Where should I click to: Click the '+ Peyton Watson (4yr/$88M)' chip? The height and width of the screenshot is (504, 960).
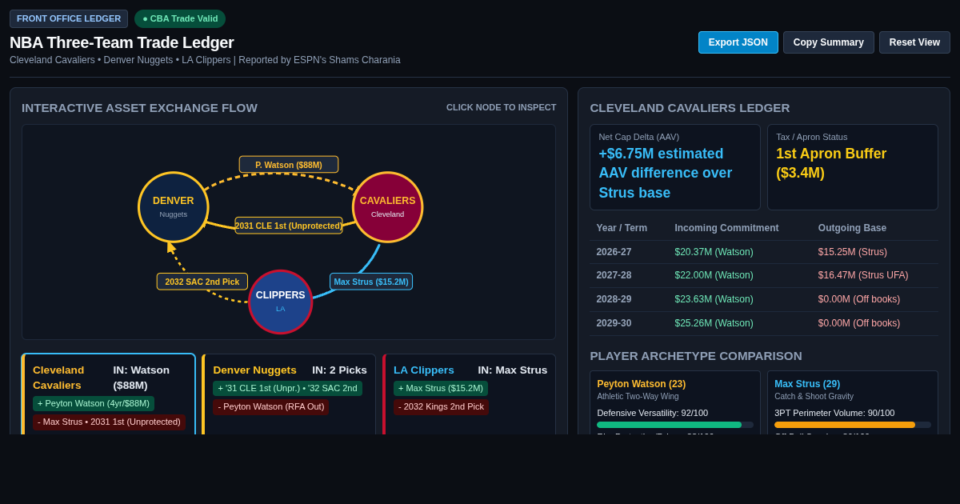(x=94, y=403)
